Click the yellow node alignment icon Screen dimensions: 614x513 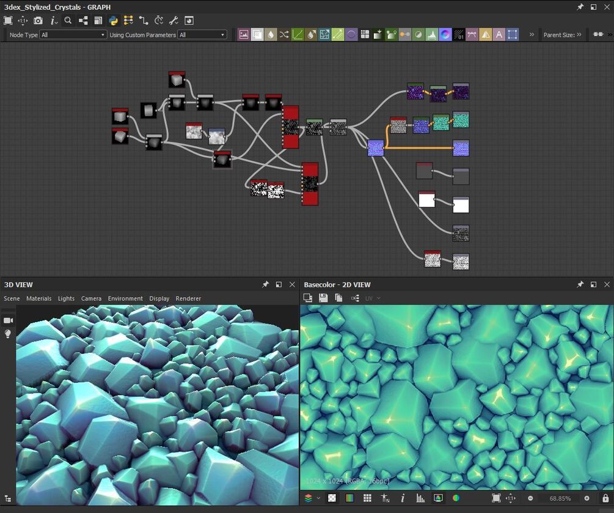click(128, 20)
